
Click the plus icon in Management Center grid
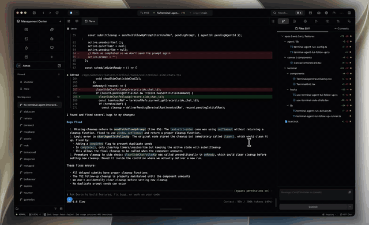click(x=52, y=57)
